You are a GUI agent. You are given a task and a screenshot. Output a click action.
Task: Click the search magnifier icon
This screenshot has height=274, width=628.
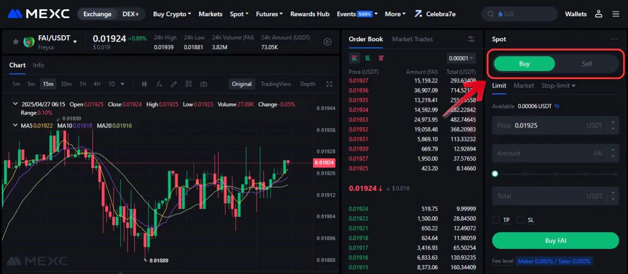coord(490,14)
